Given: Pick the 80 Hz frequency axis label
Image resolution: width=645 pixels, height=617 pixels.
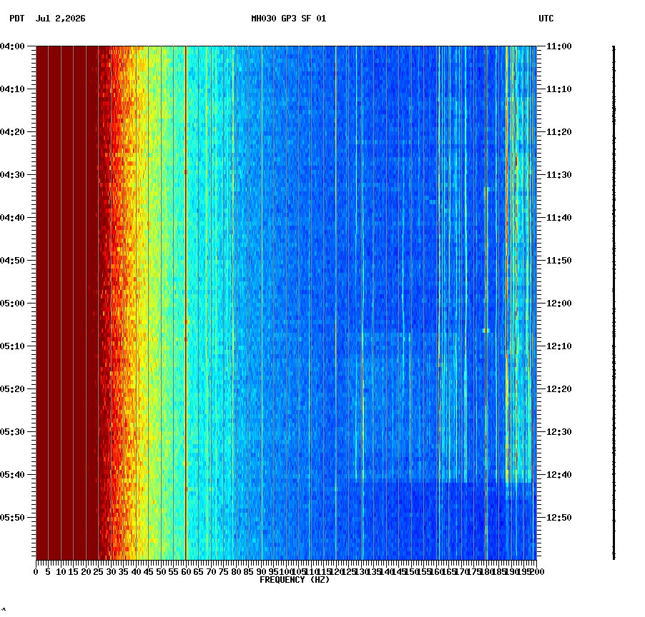Looking at the screenshot, I should coord(236,572).
